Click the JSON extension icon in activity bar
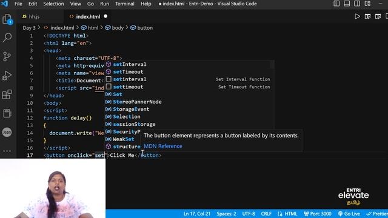Screen dimensions: 388x218 [7, 132]
